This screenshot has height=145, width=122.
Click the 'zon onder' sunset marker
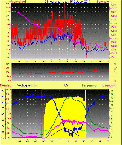[86, 130]
